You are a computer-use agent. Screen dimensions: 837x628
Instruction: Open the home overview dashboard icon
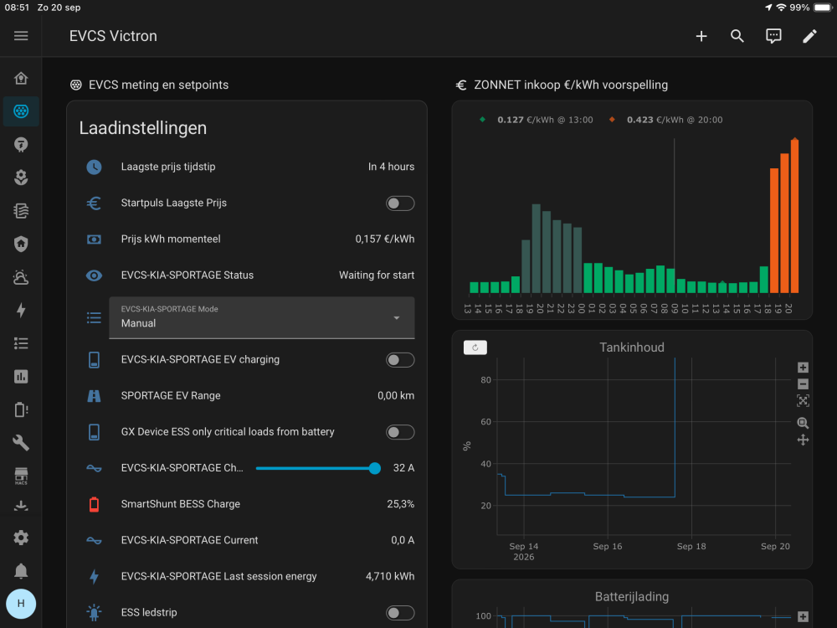click(x=21, y=79)
